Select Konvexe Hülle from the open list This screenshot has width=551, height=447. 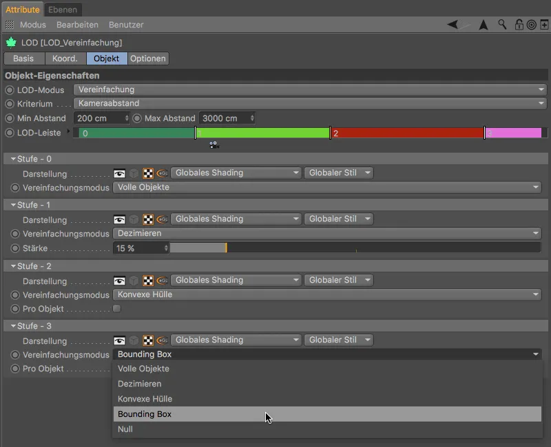click(328, 399)
